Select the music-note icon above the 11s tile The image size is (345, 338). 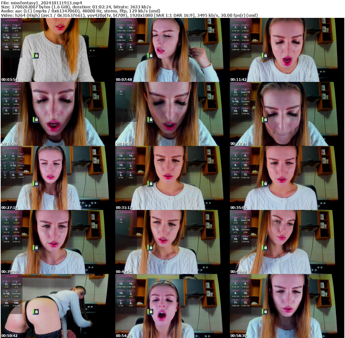6,26
